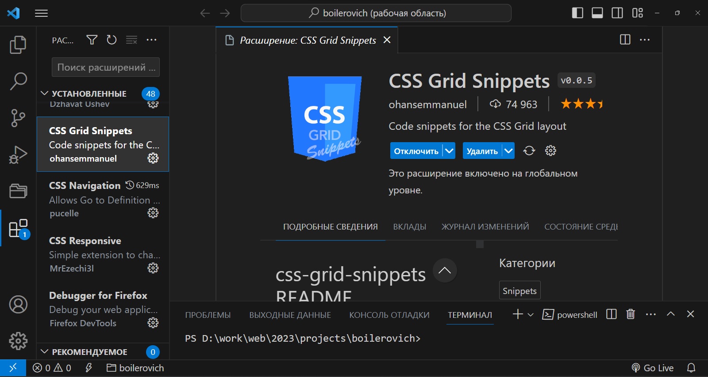Viewport: 708px width, 377px height.
Task: Maximize the terminal panel with up chevron
Action: click(x=671, y=314)
